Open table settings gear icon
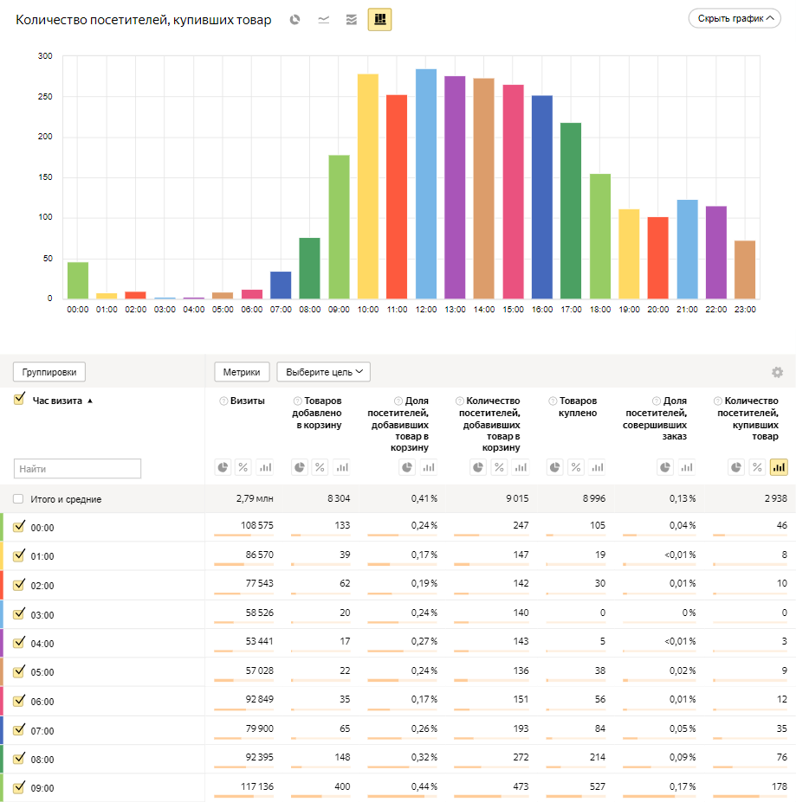 777,372
